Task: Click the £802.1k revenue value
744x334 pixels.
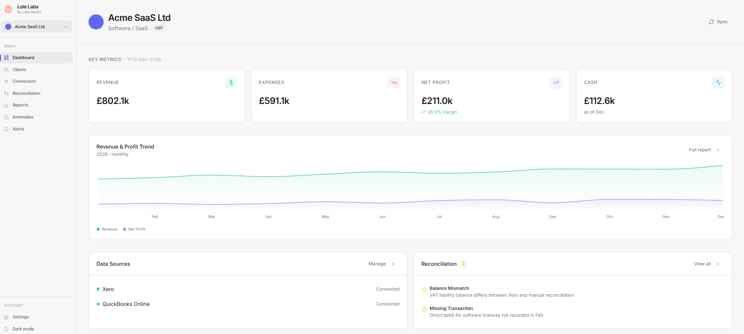Action: point(113,101)
